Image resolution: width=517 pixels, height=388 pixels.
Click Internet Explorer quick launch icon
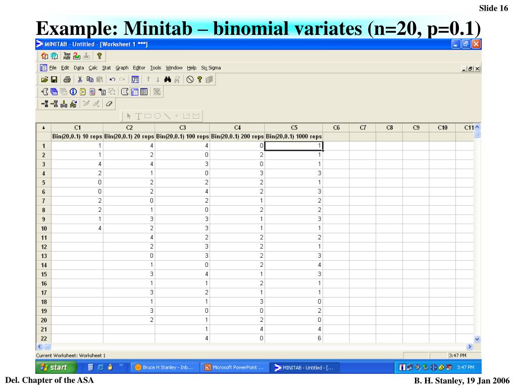point(100,367)
